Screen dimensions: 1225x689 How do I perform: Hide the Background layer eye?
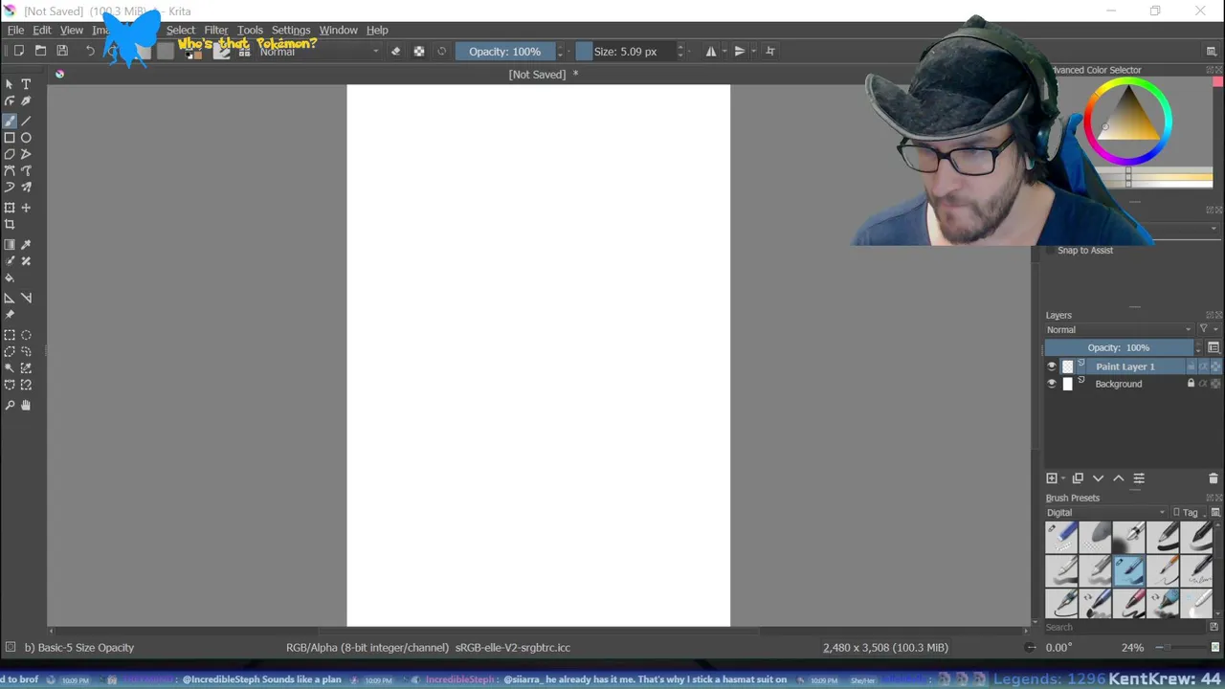pyautogui.click(x=1052, y=384)
